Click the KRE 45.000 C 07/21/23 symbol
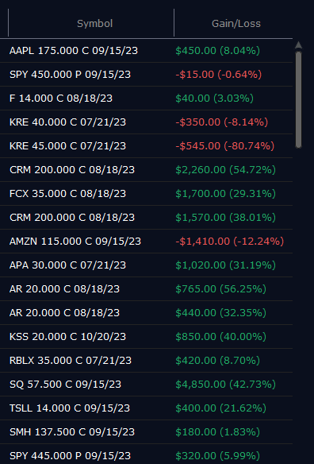This screenshot has width=314, height=464. (x=67, y=146)
